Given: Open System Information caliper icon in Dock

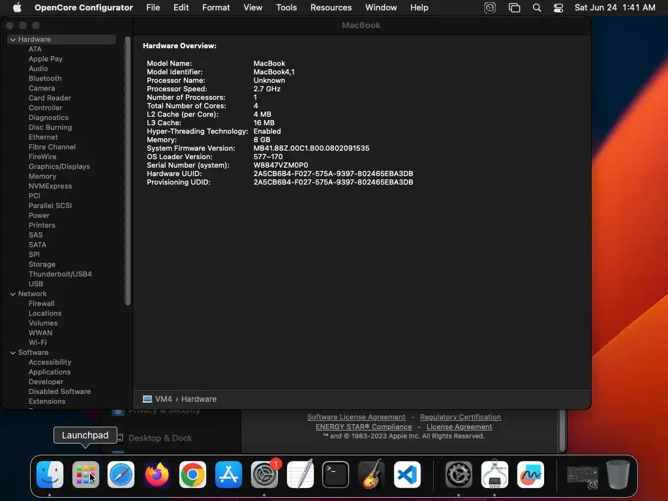Looking at the screenshot, I should click(494, 474).
